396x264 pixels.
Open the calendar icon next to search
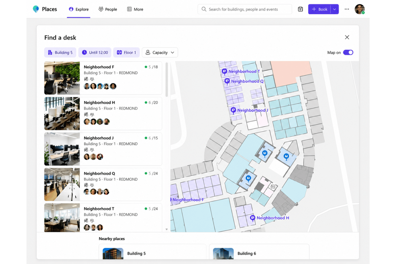[x=300, y=9]
